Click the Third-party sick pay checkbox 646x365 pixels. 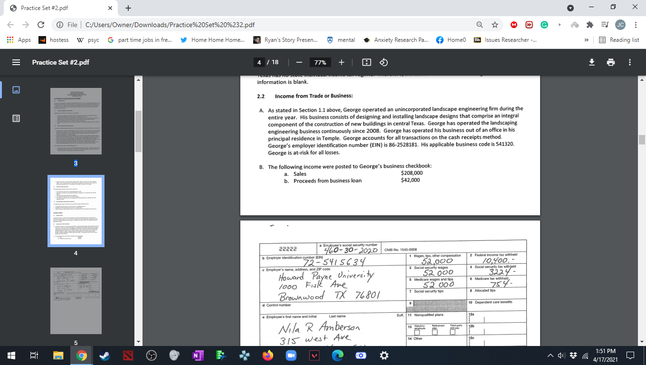click(453, 332)
